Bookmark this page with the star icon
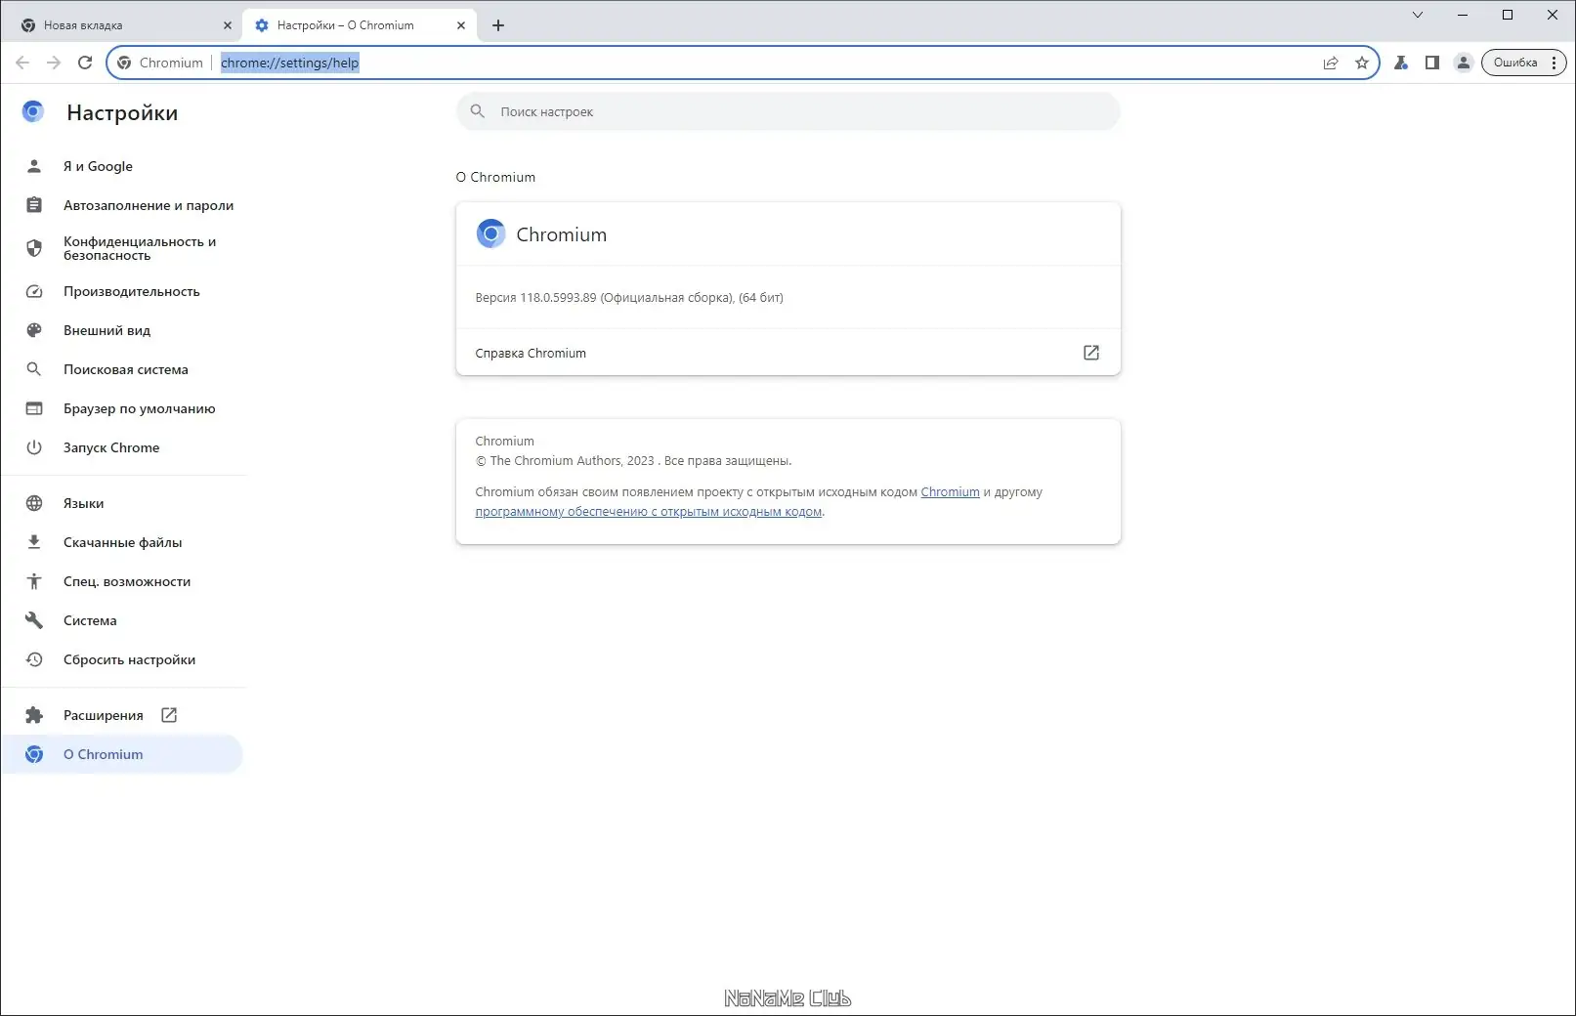 [x=1362, y=63]
